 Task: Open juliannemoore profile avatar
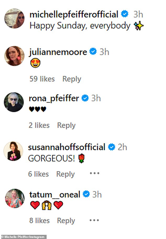[15, 56]
